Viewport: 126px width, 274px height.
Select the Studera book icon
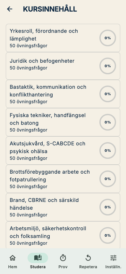coord(38,258)
